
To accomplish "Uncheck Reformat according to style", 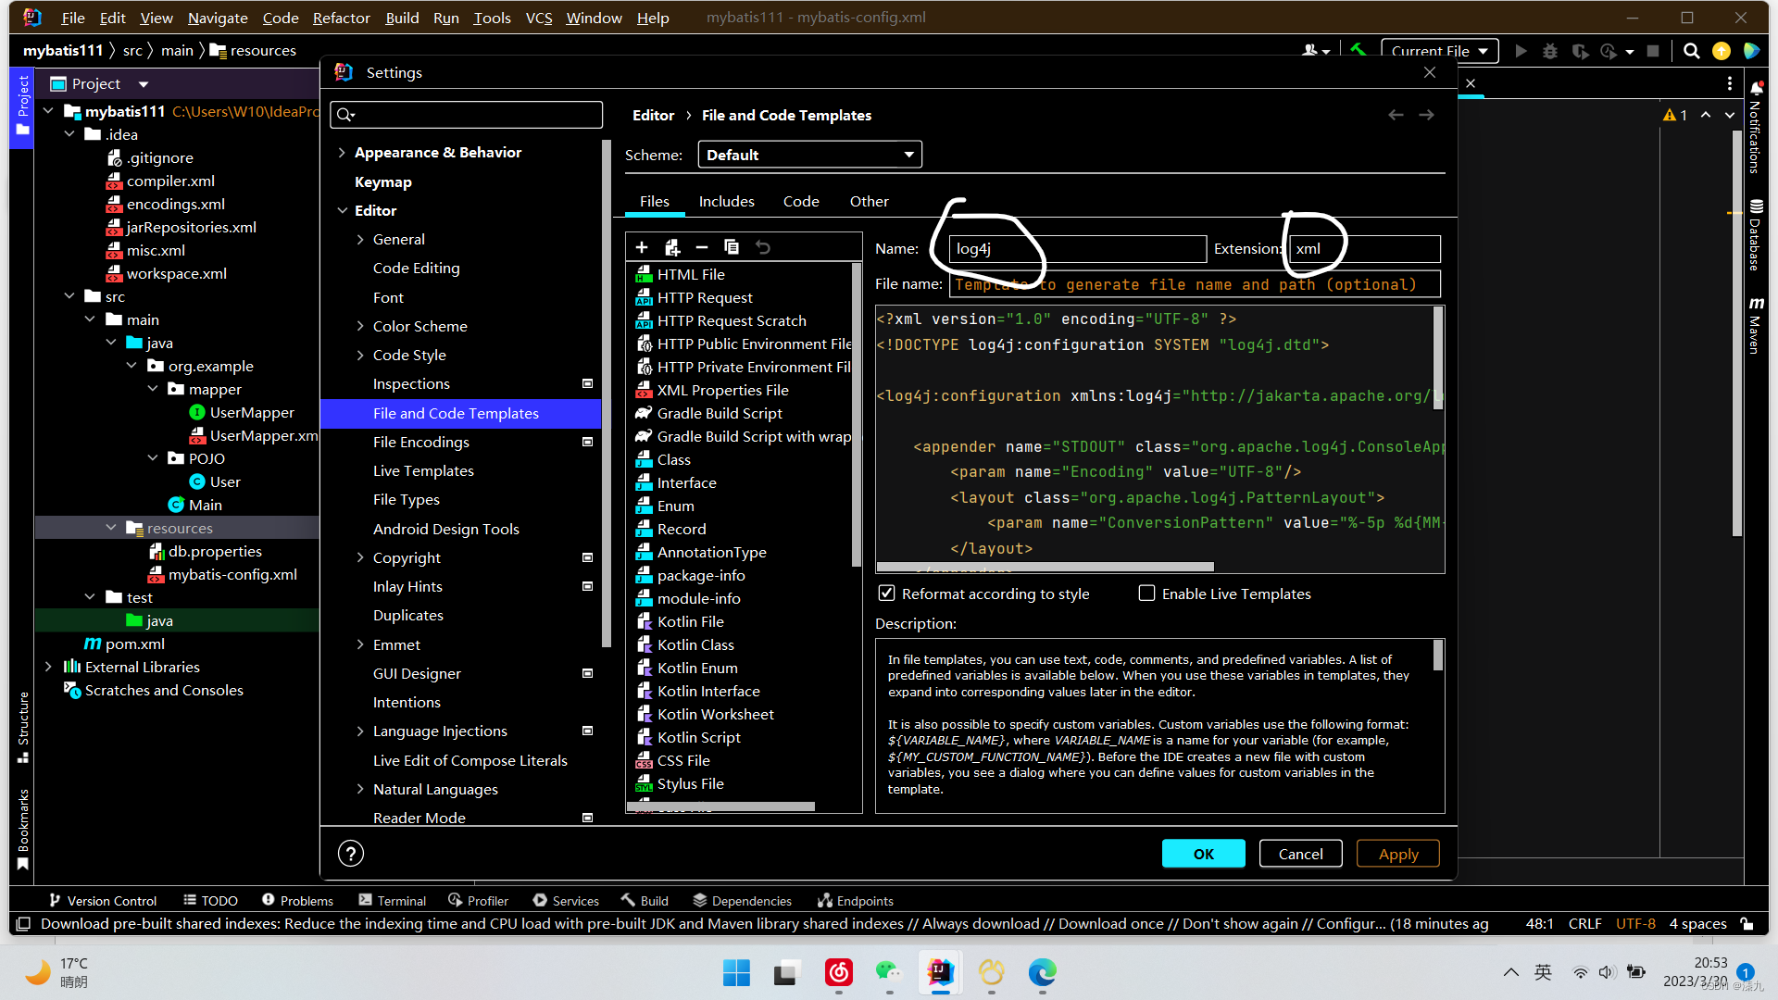I will [886, 594].
